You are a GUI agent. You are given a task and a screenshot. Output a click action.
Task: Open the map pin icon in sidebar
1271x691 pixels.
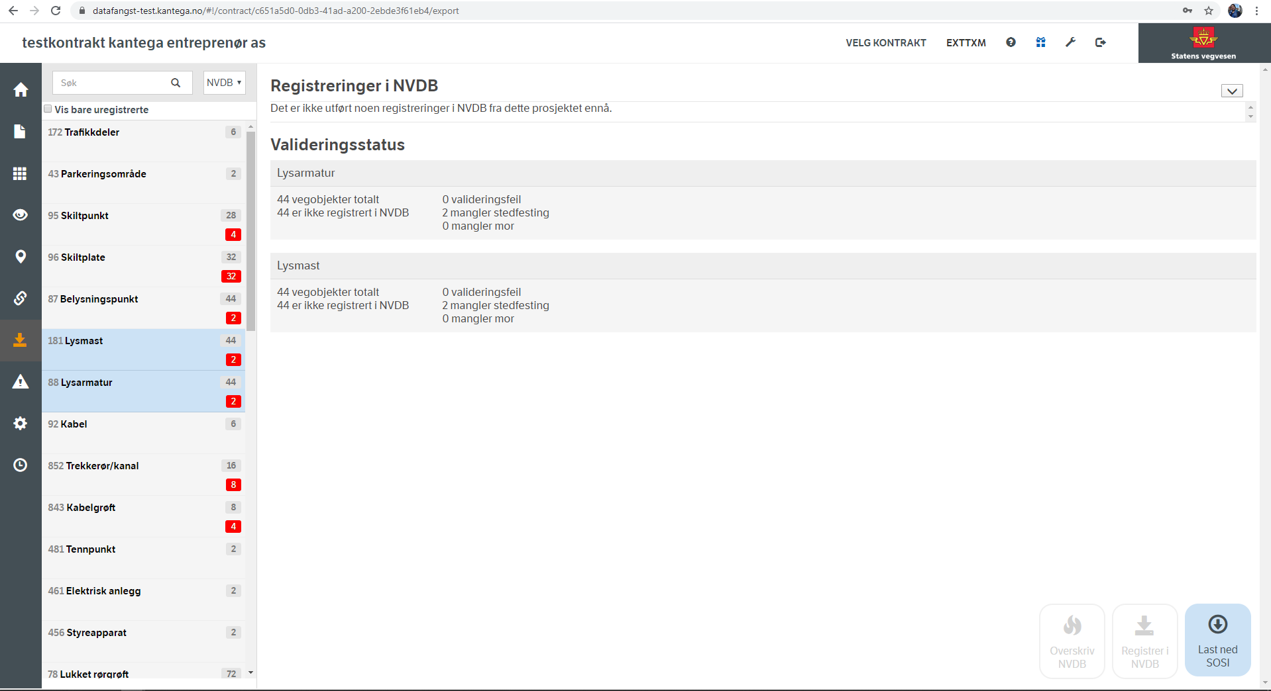[21, 256]
